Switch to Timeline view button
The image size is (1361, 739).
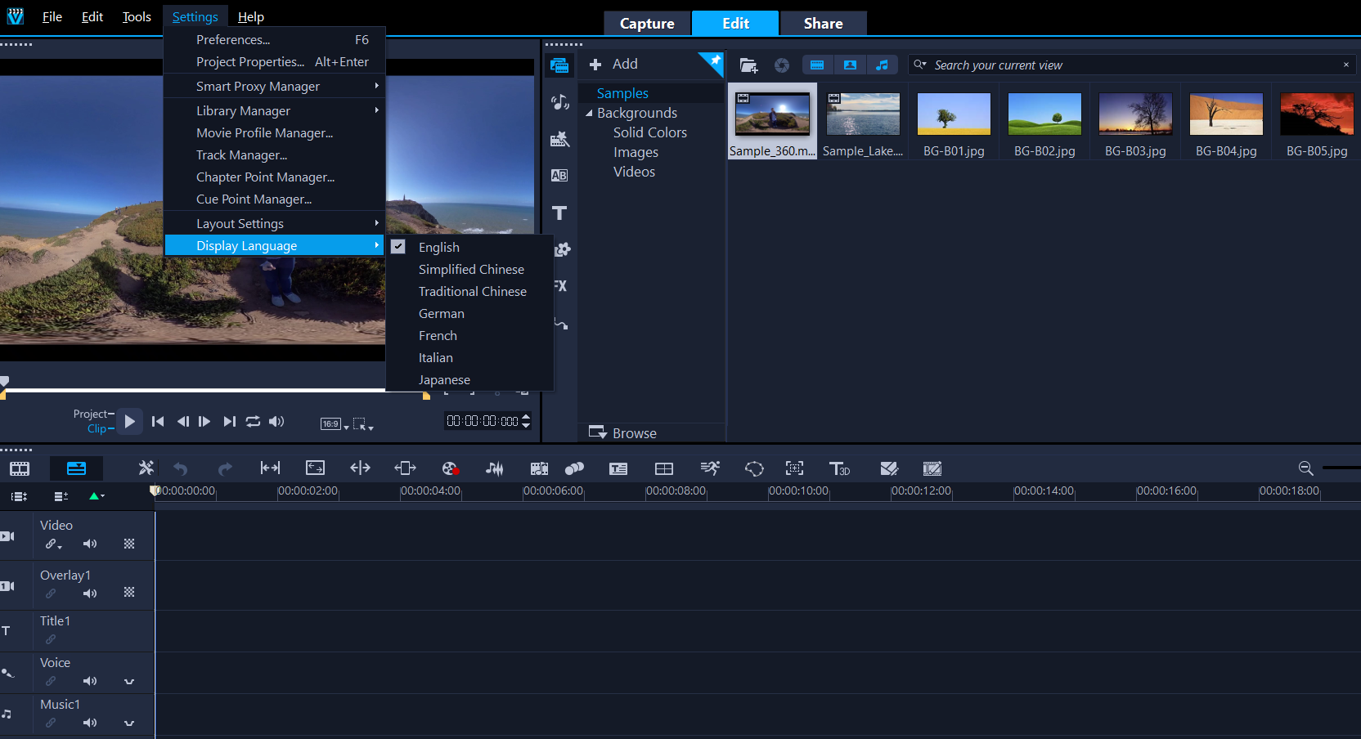76,468
